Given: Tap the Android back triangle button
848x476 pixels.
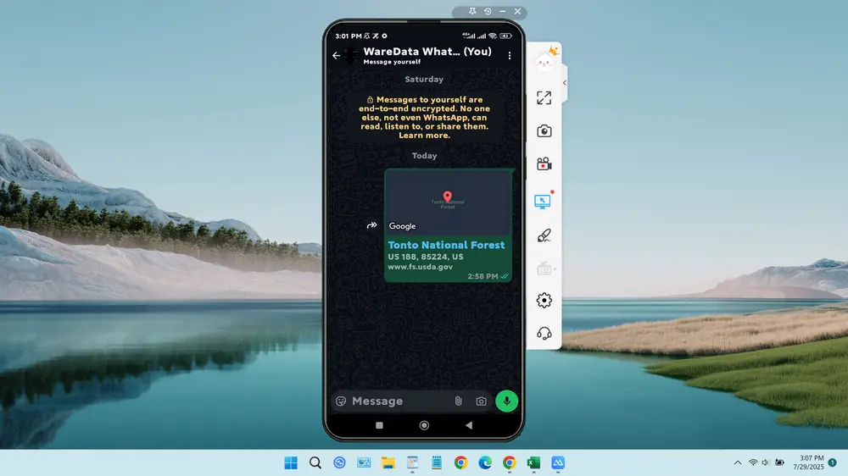Looking at the screenshot, I should coord(469,425).
